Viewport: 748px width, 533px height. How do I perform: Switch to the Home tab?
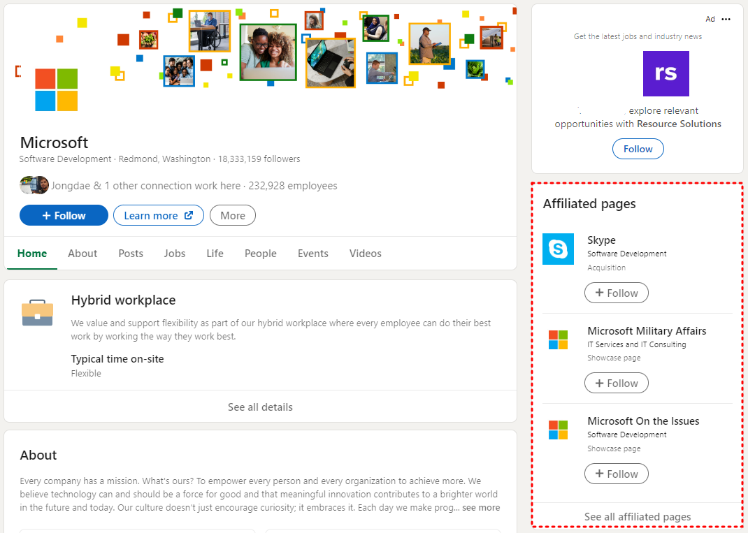[32, 253]
